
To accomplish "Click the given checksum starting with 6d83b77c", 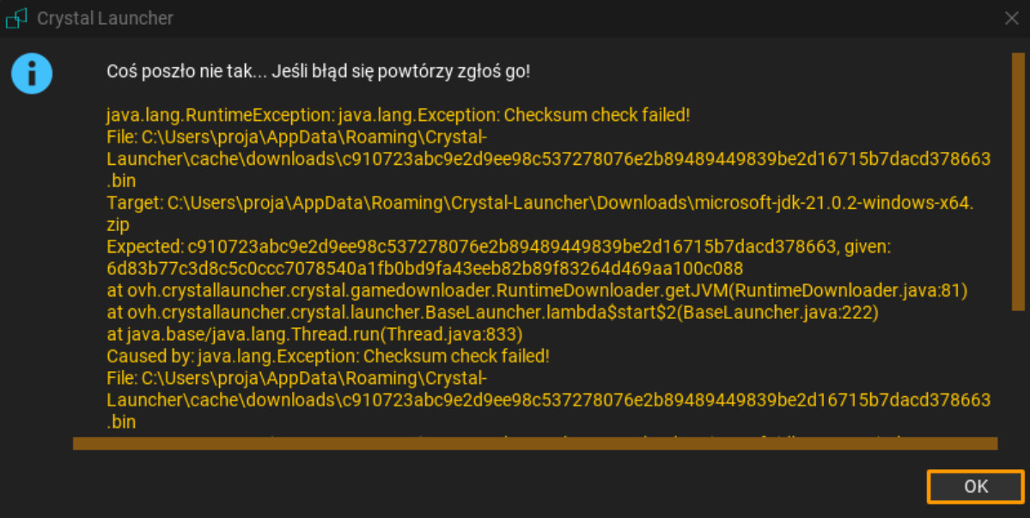I will 424,269.
